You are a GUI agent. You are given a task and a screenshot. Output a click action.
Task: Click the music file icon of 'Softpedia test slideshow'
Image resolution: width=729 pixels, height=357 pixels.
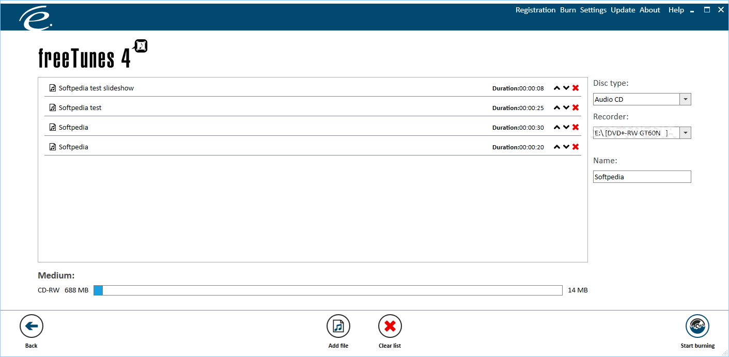click(x=53, y=88)
